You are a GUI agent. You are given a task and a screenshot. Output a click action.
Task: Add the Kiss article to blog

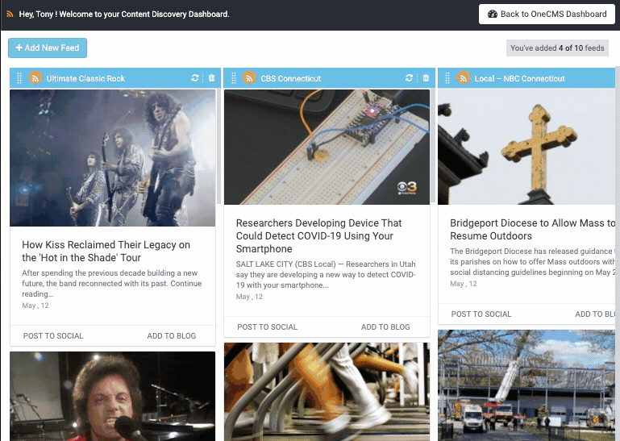[x=172, y=336]
